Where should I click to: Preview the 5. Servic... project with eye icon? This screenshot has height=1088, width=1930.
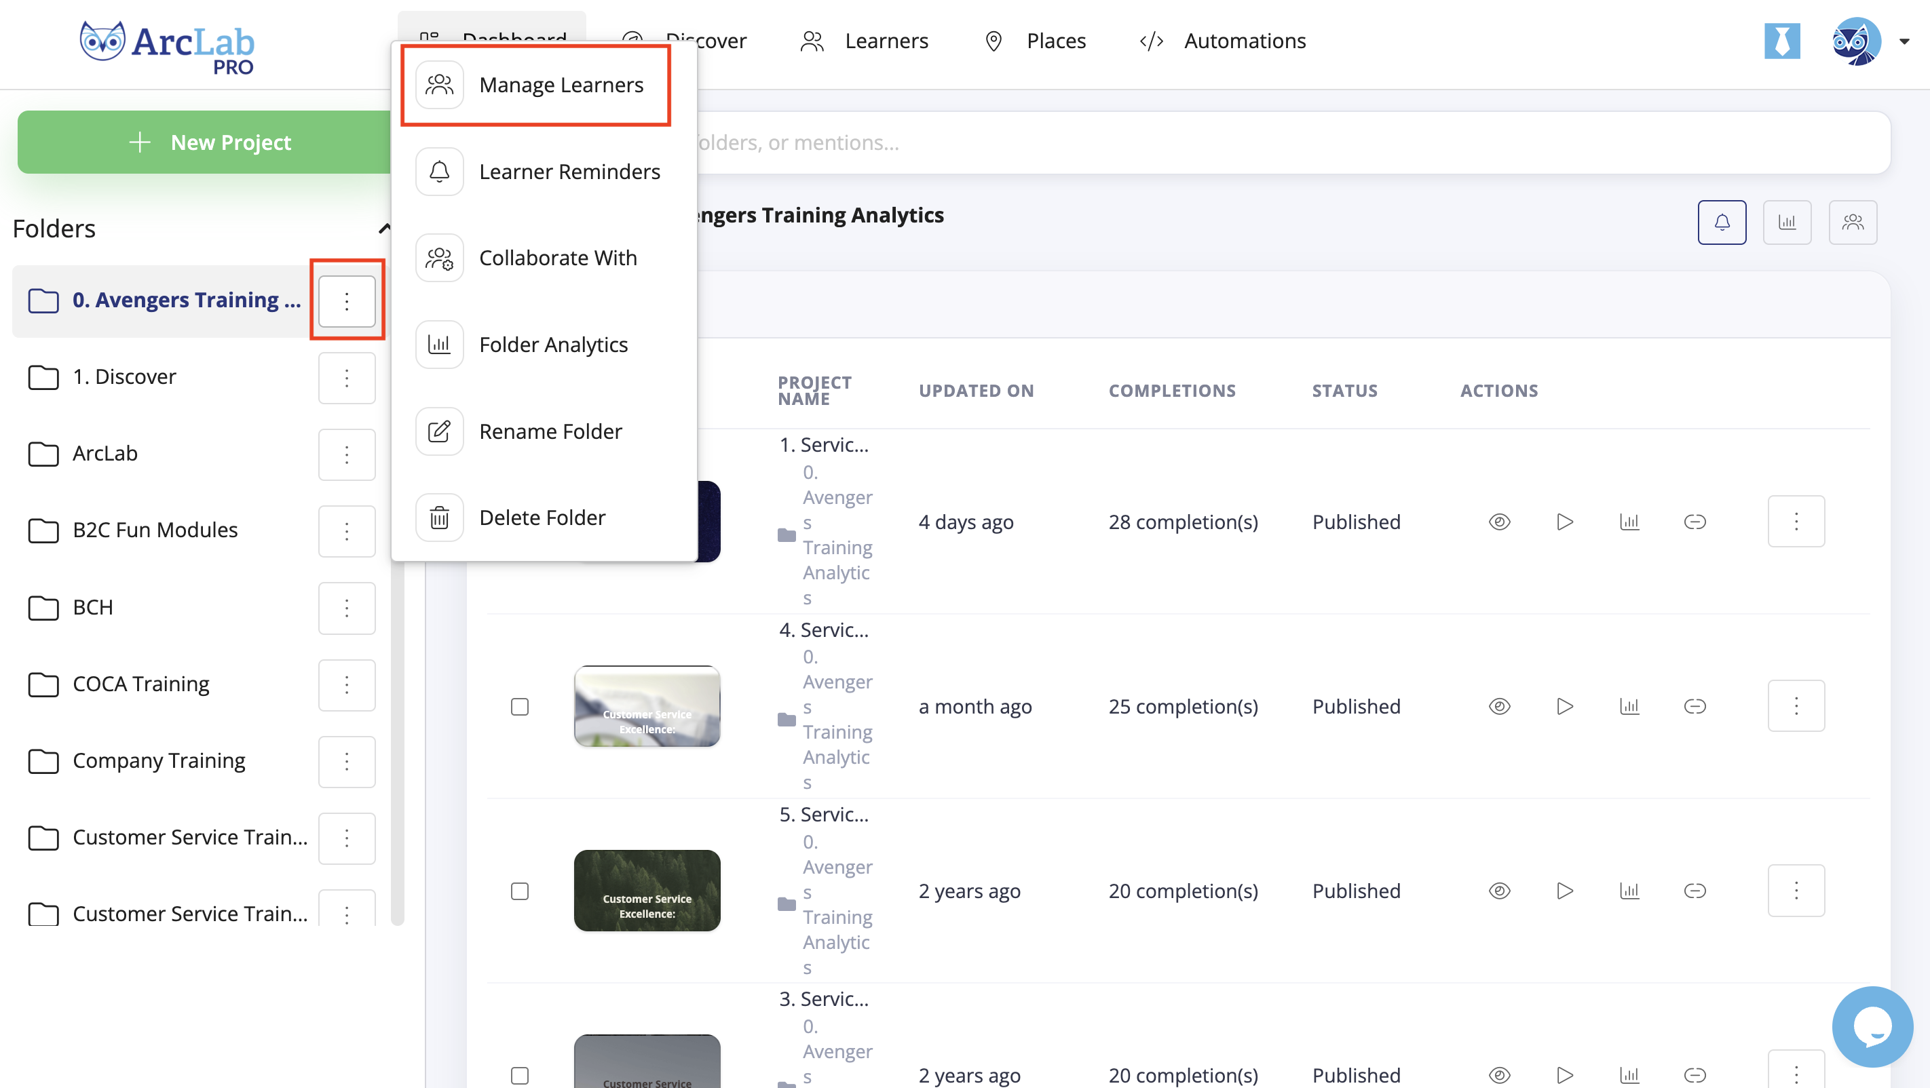coord(1499,891)
